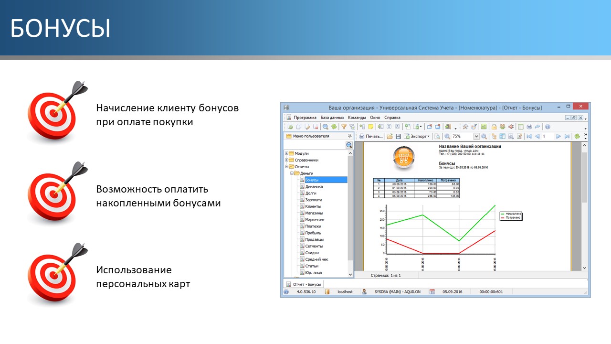Click the open folder icon beside Печать
Viewport: 611px width, 344px height.
[390, 137]
